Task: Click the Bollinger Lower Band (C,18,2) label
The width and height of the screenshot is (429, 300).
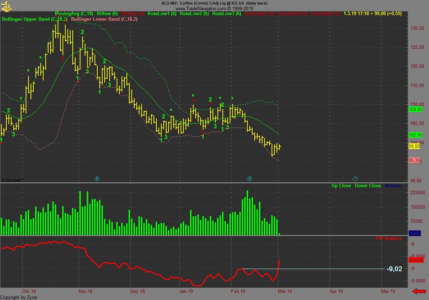Action: [104, 19]
